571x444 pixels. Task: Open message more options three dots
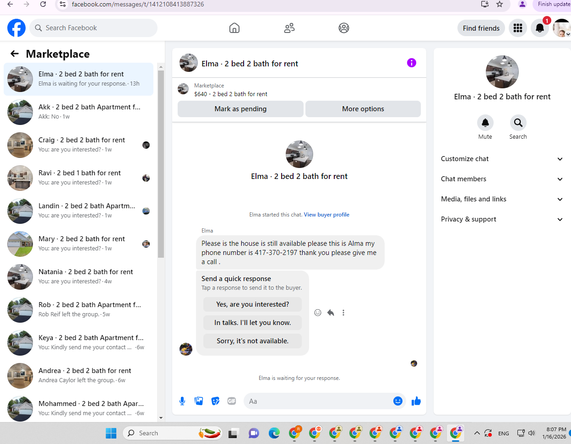click(x=343, y=313)
